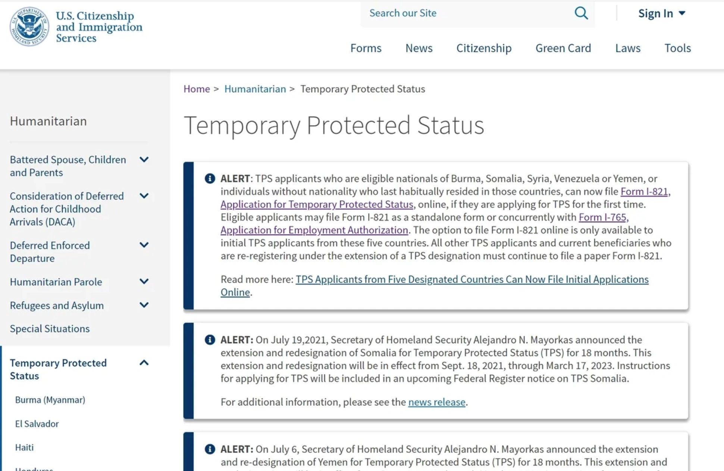Click the info icon in Yemen alert
This screenshot has height=471, width=724.
(210, 449)
